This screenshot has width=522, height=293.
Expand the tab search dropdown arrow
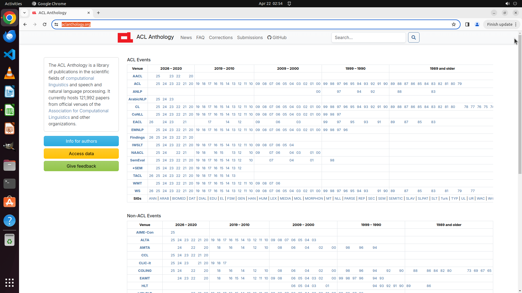click(24, 13)
